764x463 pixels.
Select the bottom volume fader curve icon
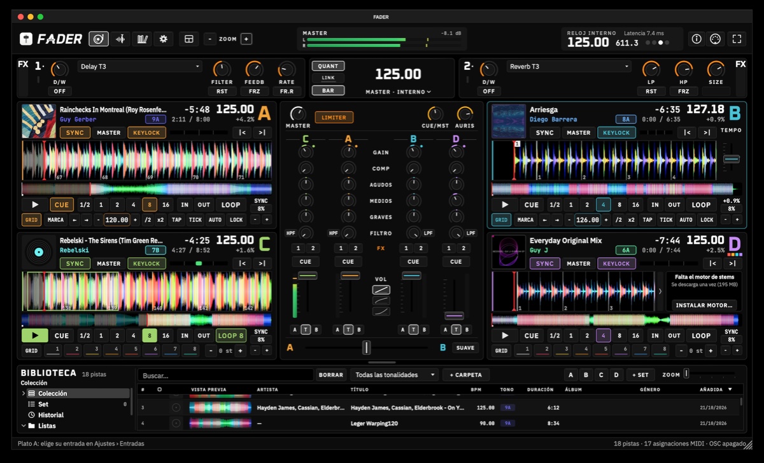pos(381,312)
